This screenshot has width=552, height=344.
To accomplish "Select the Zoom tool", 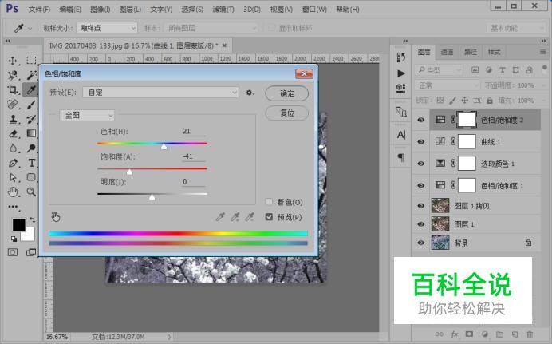I will 31,192.
